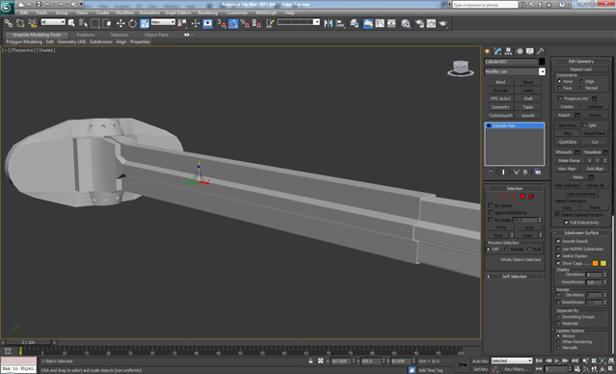The width and height of the screenshot is (616, 374).
Task: Open the Create command panel tab
Action: pyautogui.click(x=488, y=51)
